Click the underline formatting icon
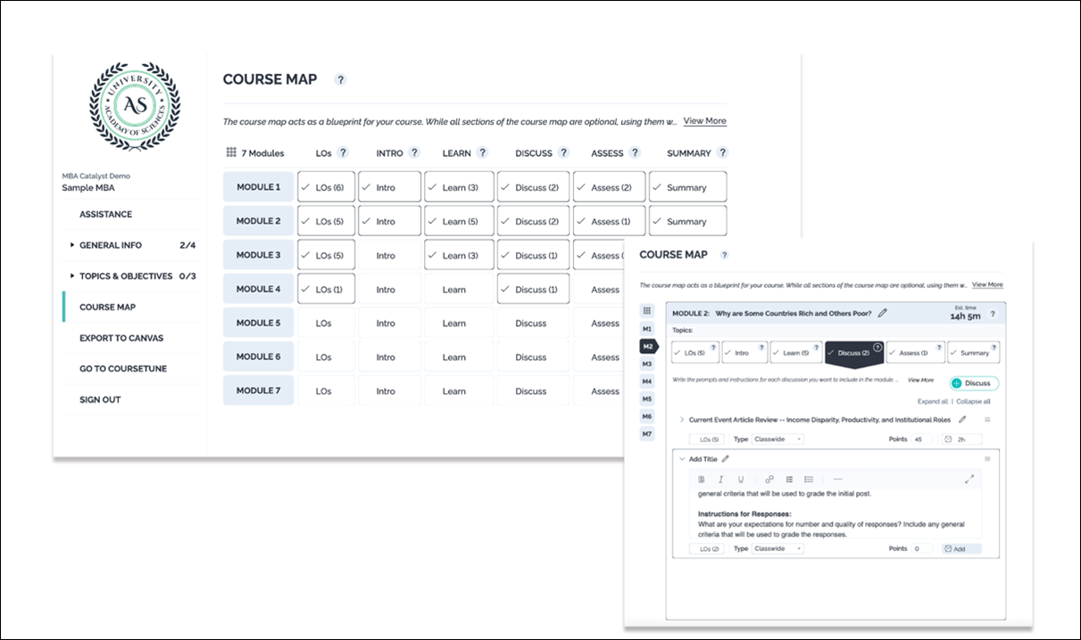Viewport: 1081px width, 640px height. tap(740, 480)
